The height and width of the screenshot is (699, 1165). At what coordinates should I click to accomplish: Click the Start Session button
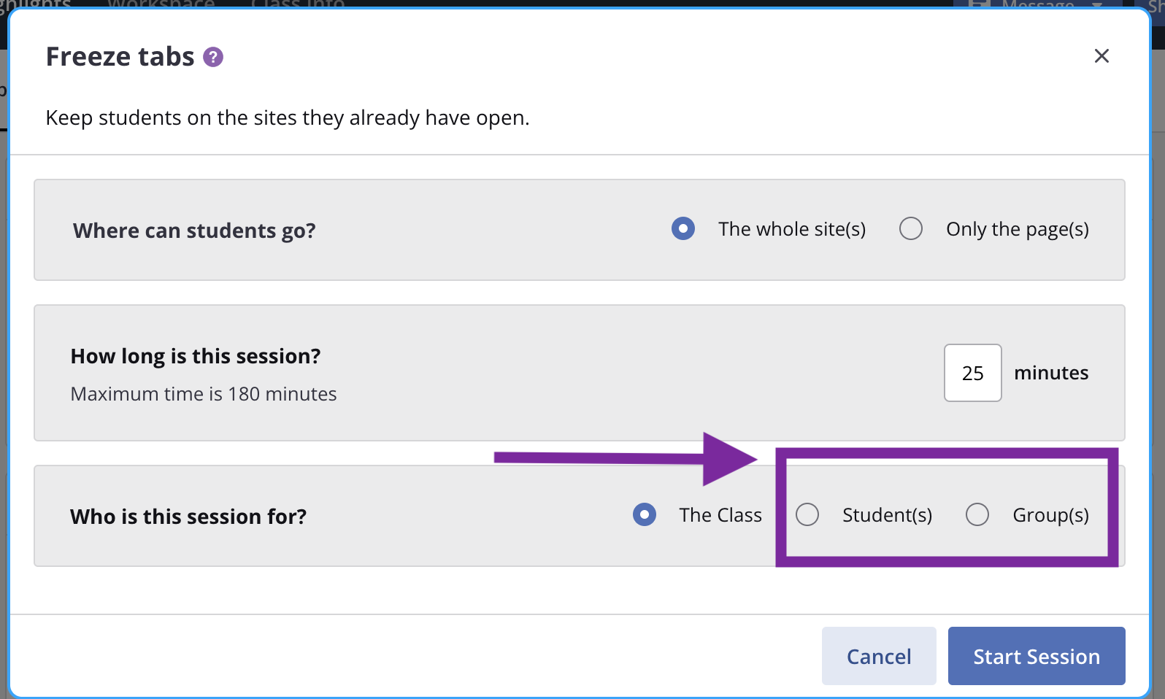tap(1036, 656)
